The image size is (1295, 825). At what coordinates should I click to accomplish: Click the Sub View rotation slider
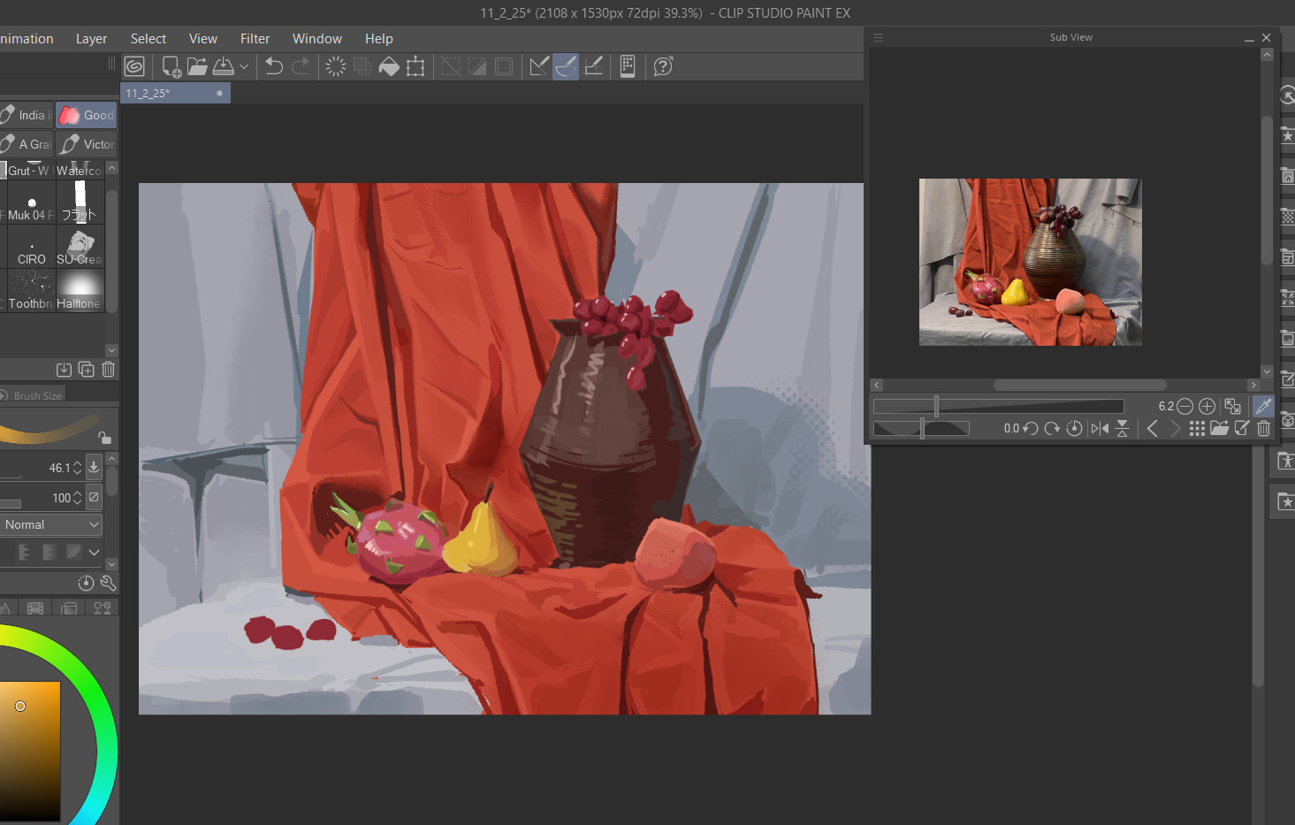point(922,429)
